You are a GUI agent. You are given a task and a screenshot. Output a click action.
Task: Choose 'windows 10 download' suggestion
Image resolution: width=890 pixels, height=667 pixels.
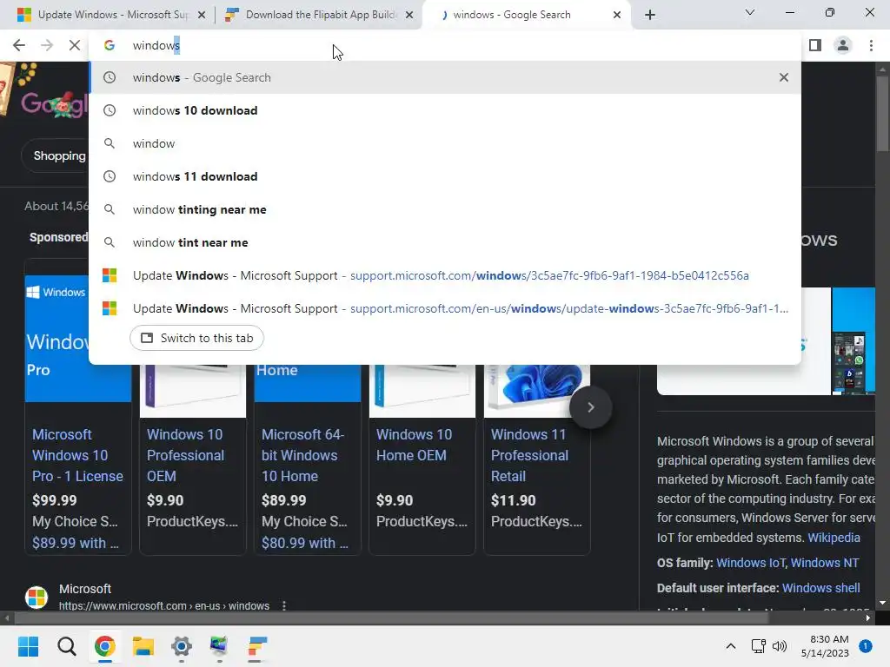tap(445, 110)
